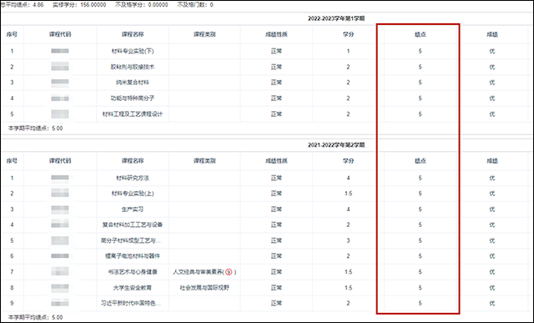Click the 2022-2023学年第1学期 semester heading
This screenshot has height=323, width=534.
[x=336, y=18]
